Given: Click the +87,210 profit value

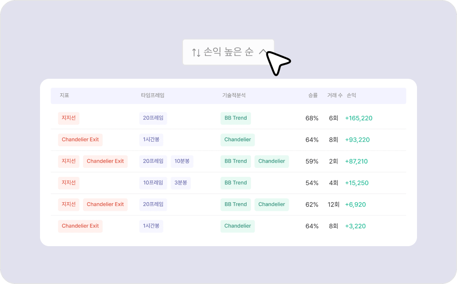Looking at the screenshot, I should (356, 161).
